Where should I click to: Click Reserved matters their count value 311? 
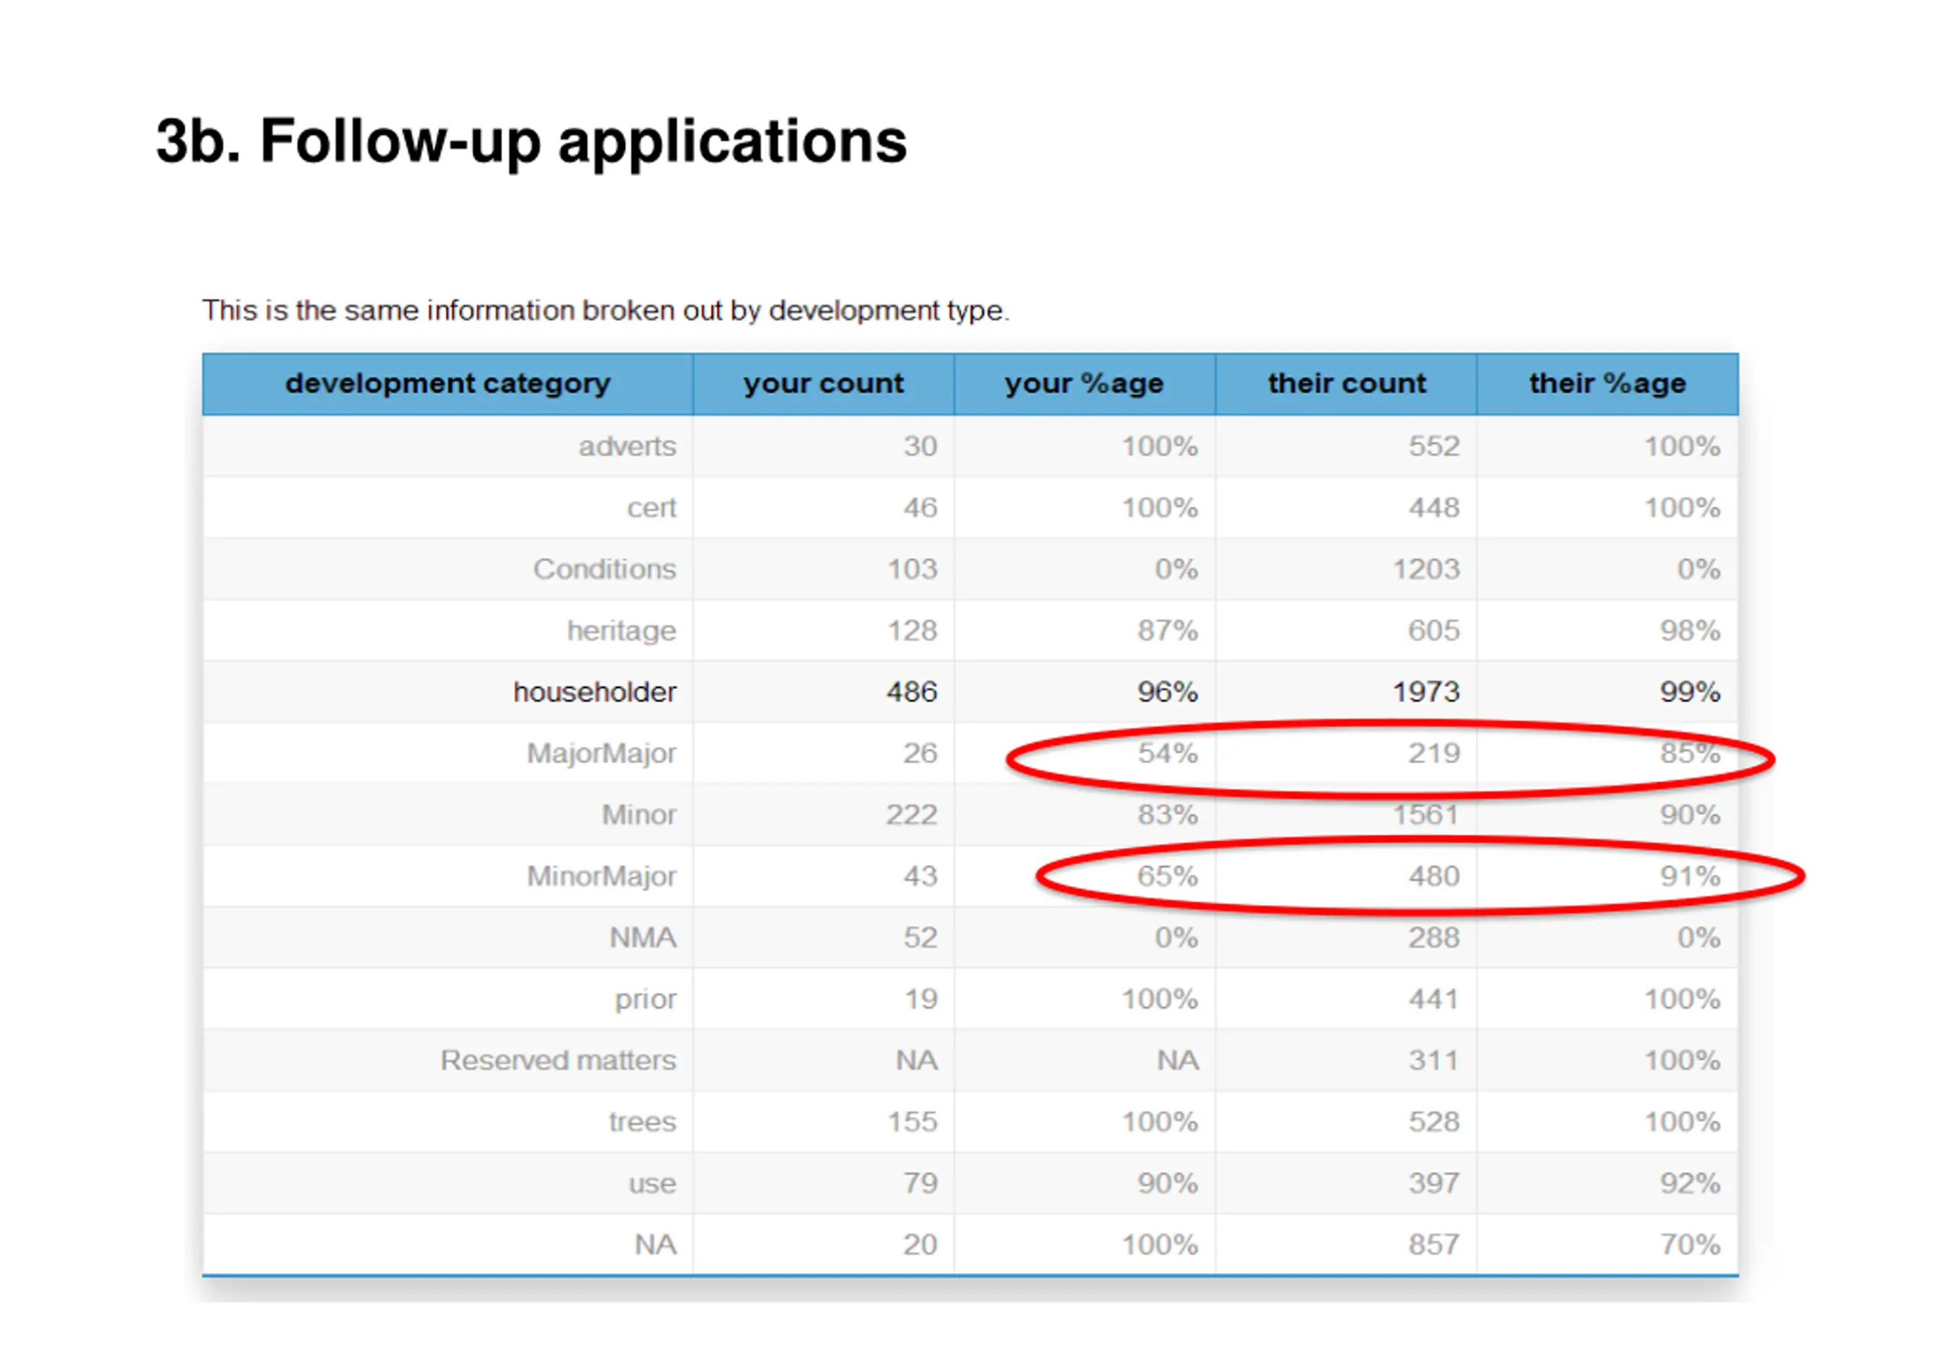tap(1434, 1060)
